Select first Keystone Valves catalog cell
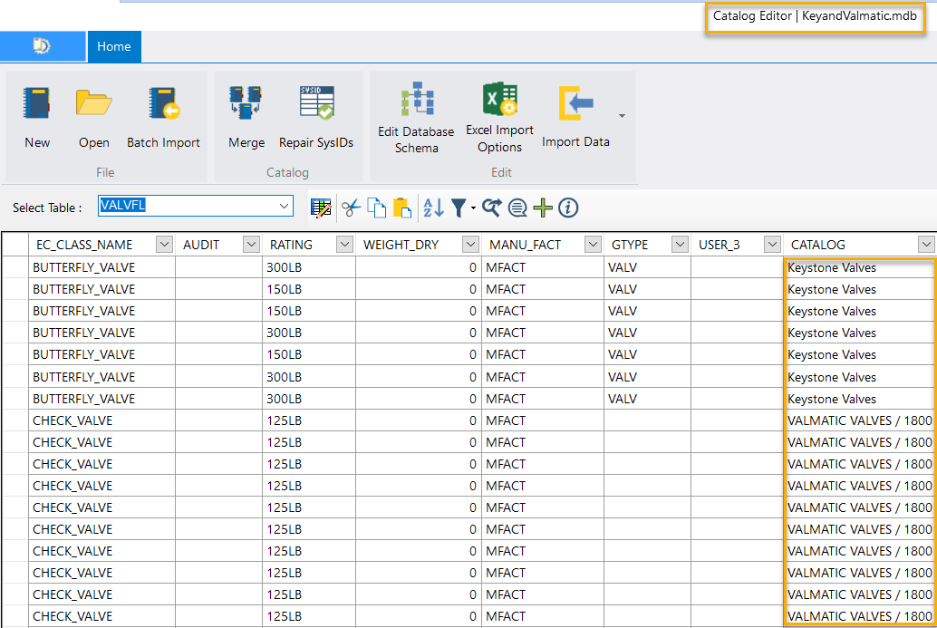Screen dimensions: 937x628 (857, 267)
